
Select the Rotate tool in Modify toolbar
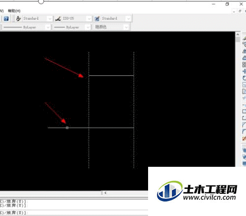[x=244, y=78]
